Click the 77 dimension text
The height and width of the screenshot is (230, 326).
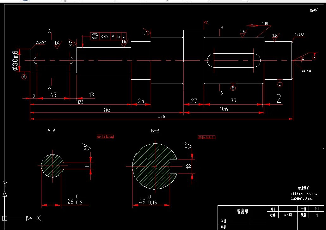coord(233,101)
